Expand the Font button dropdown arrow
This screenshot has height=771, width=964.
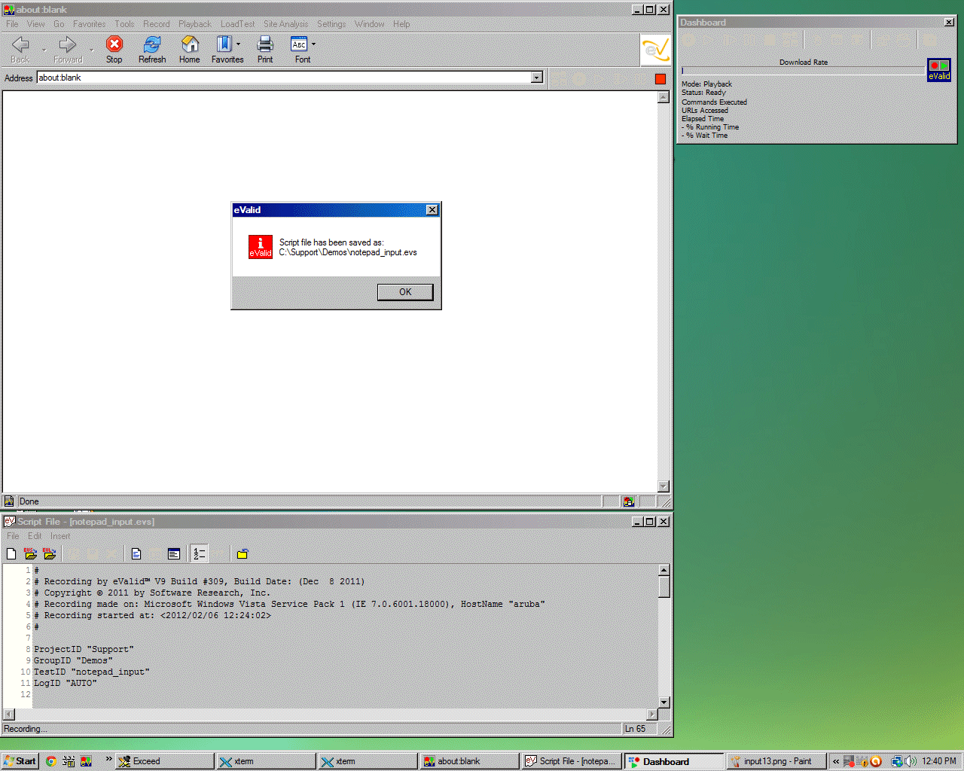(314, 44)
